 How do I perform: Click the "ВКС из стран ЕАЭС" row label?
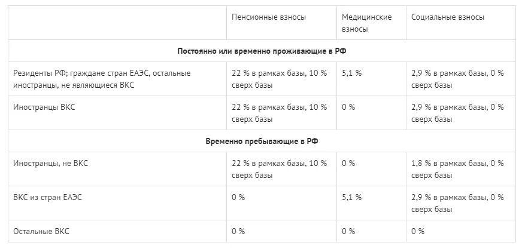pos(47,197)
